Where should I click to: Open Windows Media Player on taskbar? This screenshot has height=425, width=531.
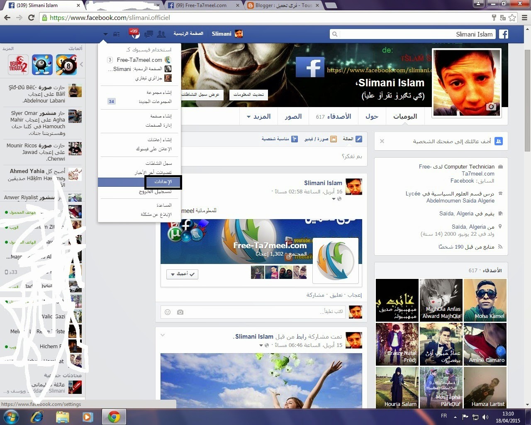coord(88,417)
